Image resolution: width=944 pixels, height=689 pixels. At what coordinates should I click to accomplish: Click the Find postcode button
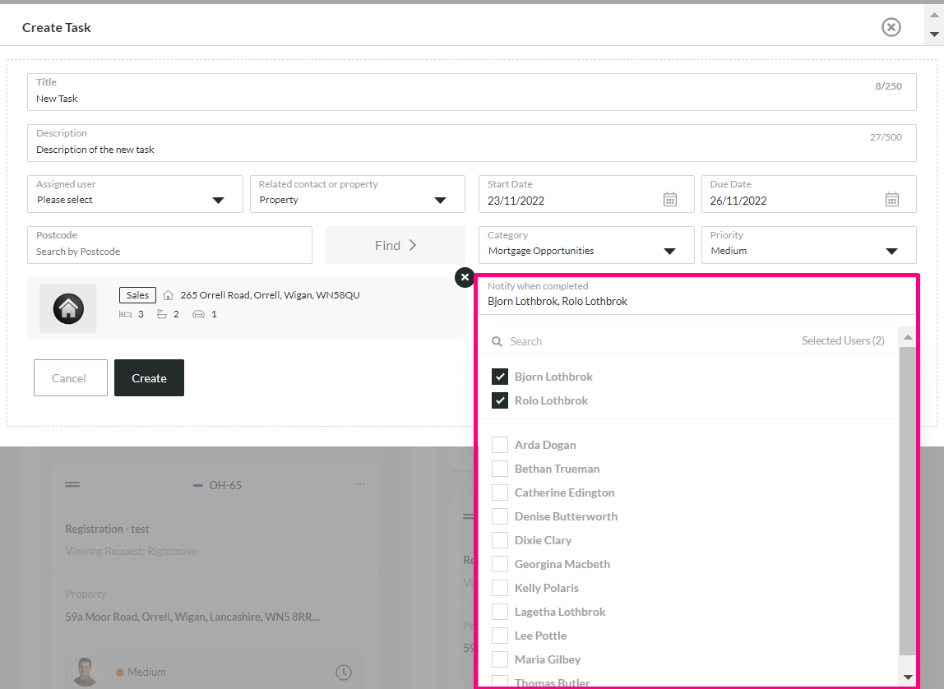pos(395,245)
